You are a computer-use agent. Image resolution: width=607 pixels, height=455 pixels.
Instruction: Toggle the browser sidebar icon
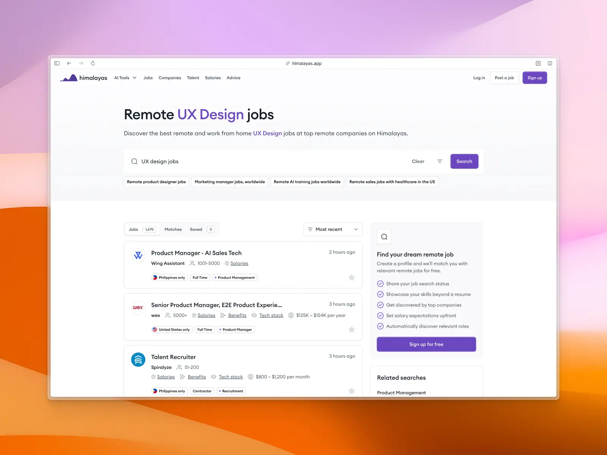pos(57,63)
